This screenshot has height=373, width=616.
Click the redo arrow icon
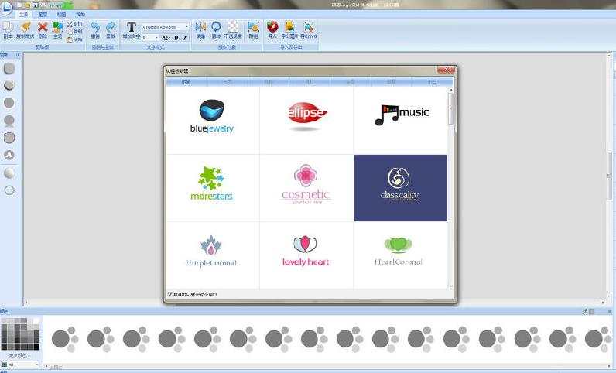click(x=111, y=27)
